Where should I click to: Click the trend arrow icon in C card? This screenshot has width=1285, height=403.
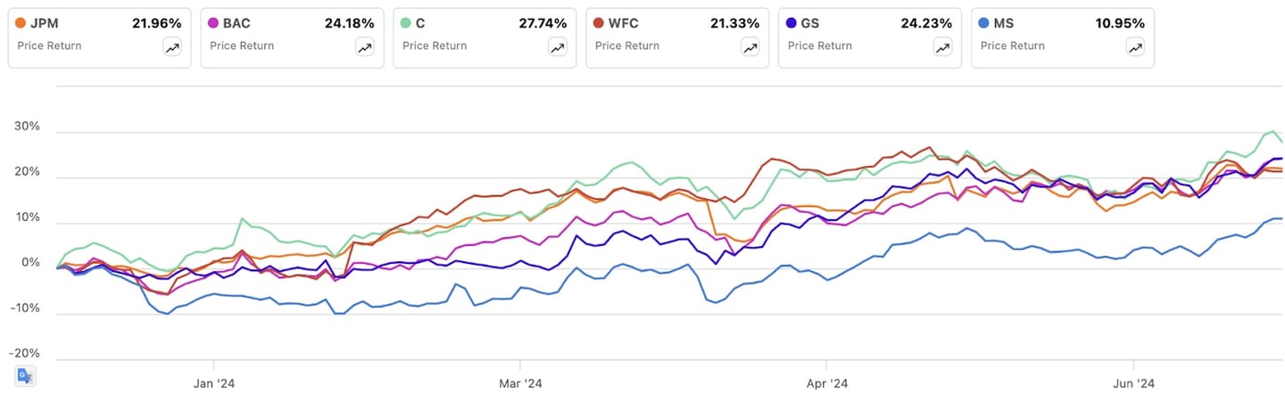point(558,48)
